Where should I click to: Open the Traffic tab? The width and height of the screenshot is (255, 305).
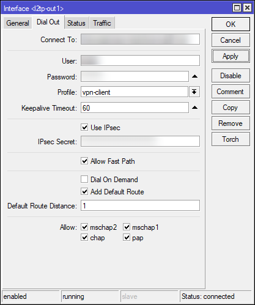pos(102,23)
